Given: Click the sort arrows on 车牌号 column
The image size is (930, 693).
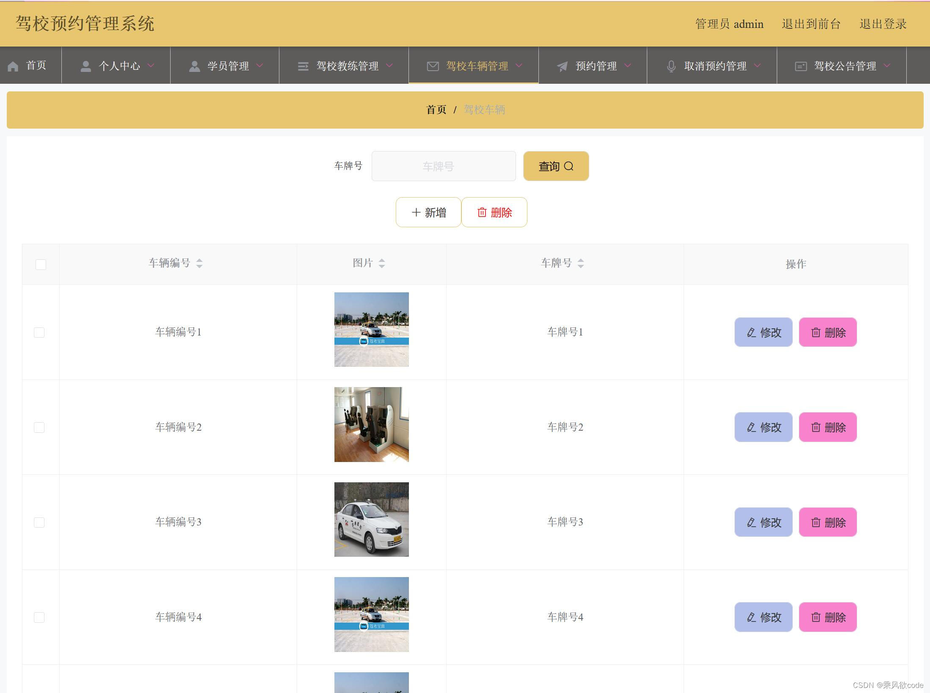Looking at the screenshot, I should [581, 264].
